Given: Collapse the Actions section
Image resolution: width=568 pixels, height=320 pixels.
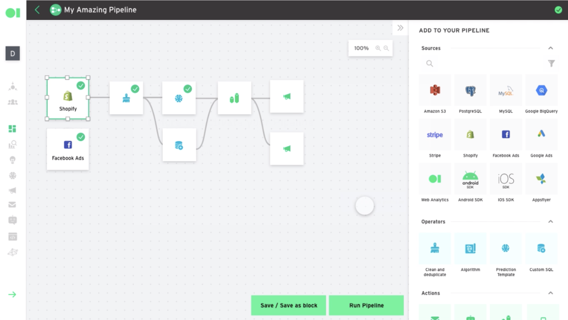Looking at the screenshot, I should pyautogui.click(x=551, y=293).
